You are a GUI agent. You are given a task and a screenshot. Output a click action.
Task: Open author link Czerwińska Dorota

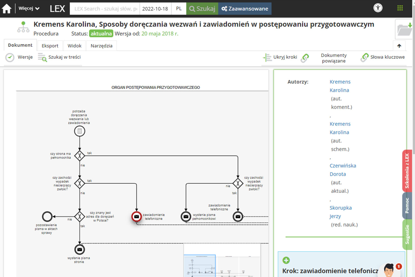pyautogui.click(x=343, y=170)
